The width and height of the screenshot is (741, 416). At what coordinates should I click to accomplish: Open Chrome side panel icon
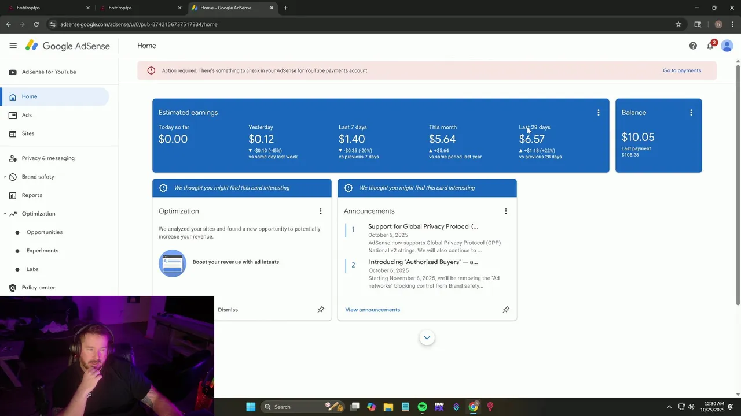pos(698,24)
